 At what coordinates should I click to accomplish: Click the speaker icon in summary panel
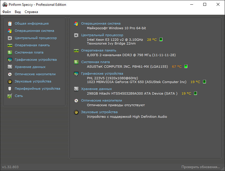pyautogui.click(x=76, y=112)
